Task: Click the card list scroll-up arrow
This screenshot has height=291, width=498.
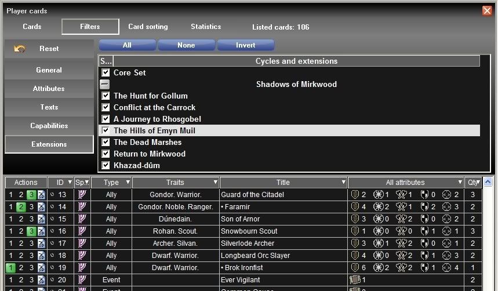Action: click(x=488, y=182)
